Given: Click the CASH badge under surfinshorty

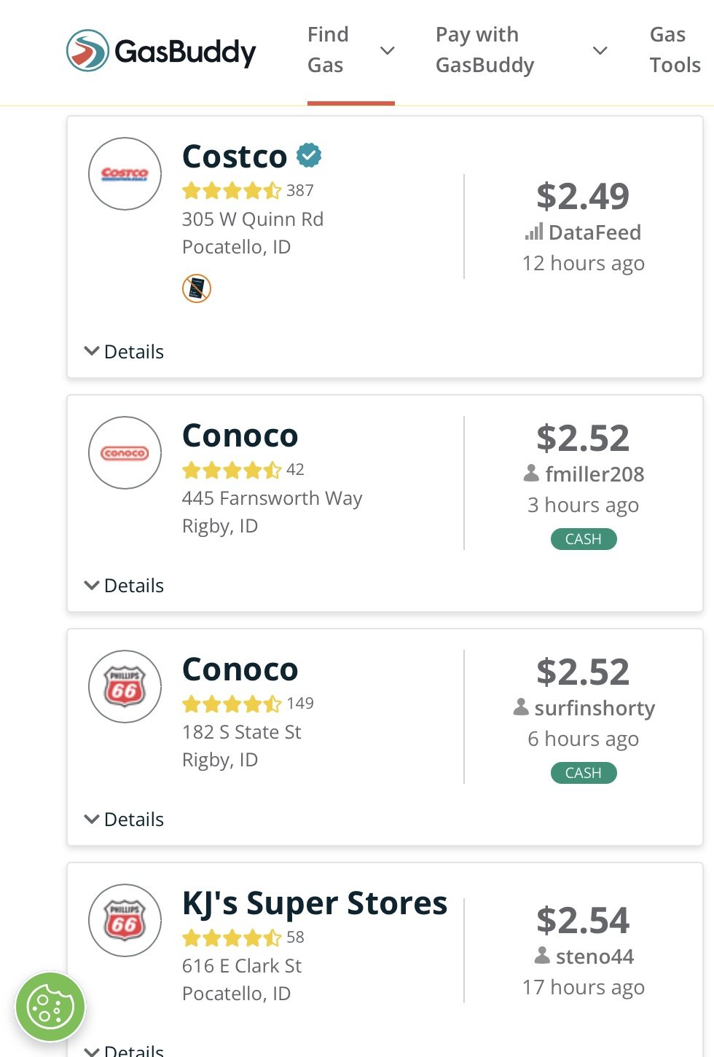Looking at the screenshot, I should tap(584, 773).
